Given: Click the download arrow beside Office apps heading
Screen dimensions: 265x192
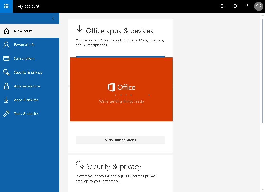Looking at the screenshot, I should (80, 29).
